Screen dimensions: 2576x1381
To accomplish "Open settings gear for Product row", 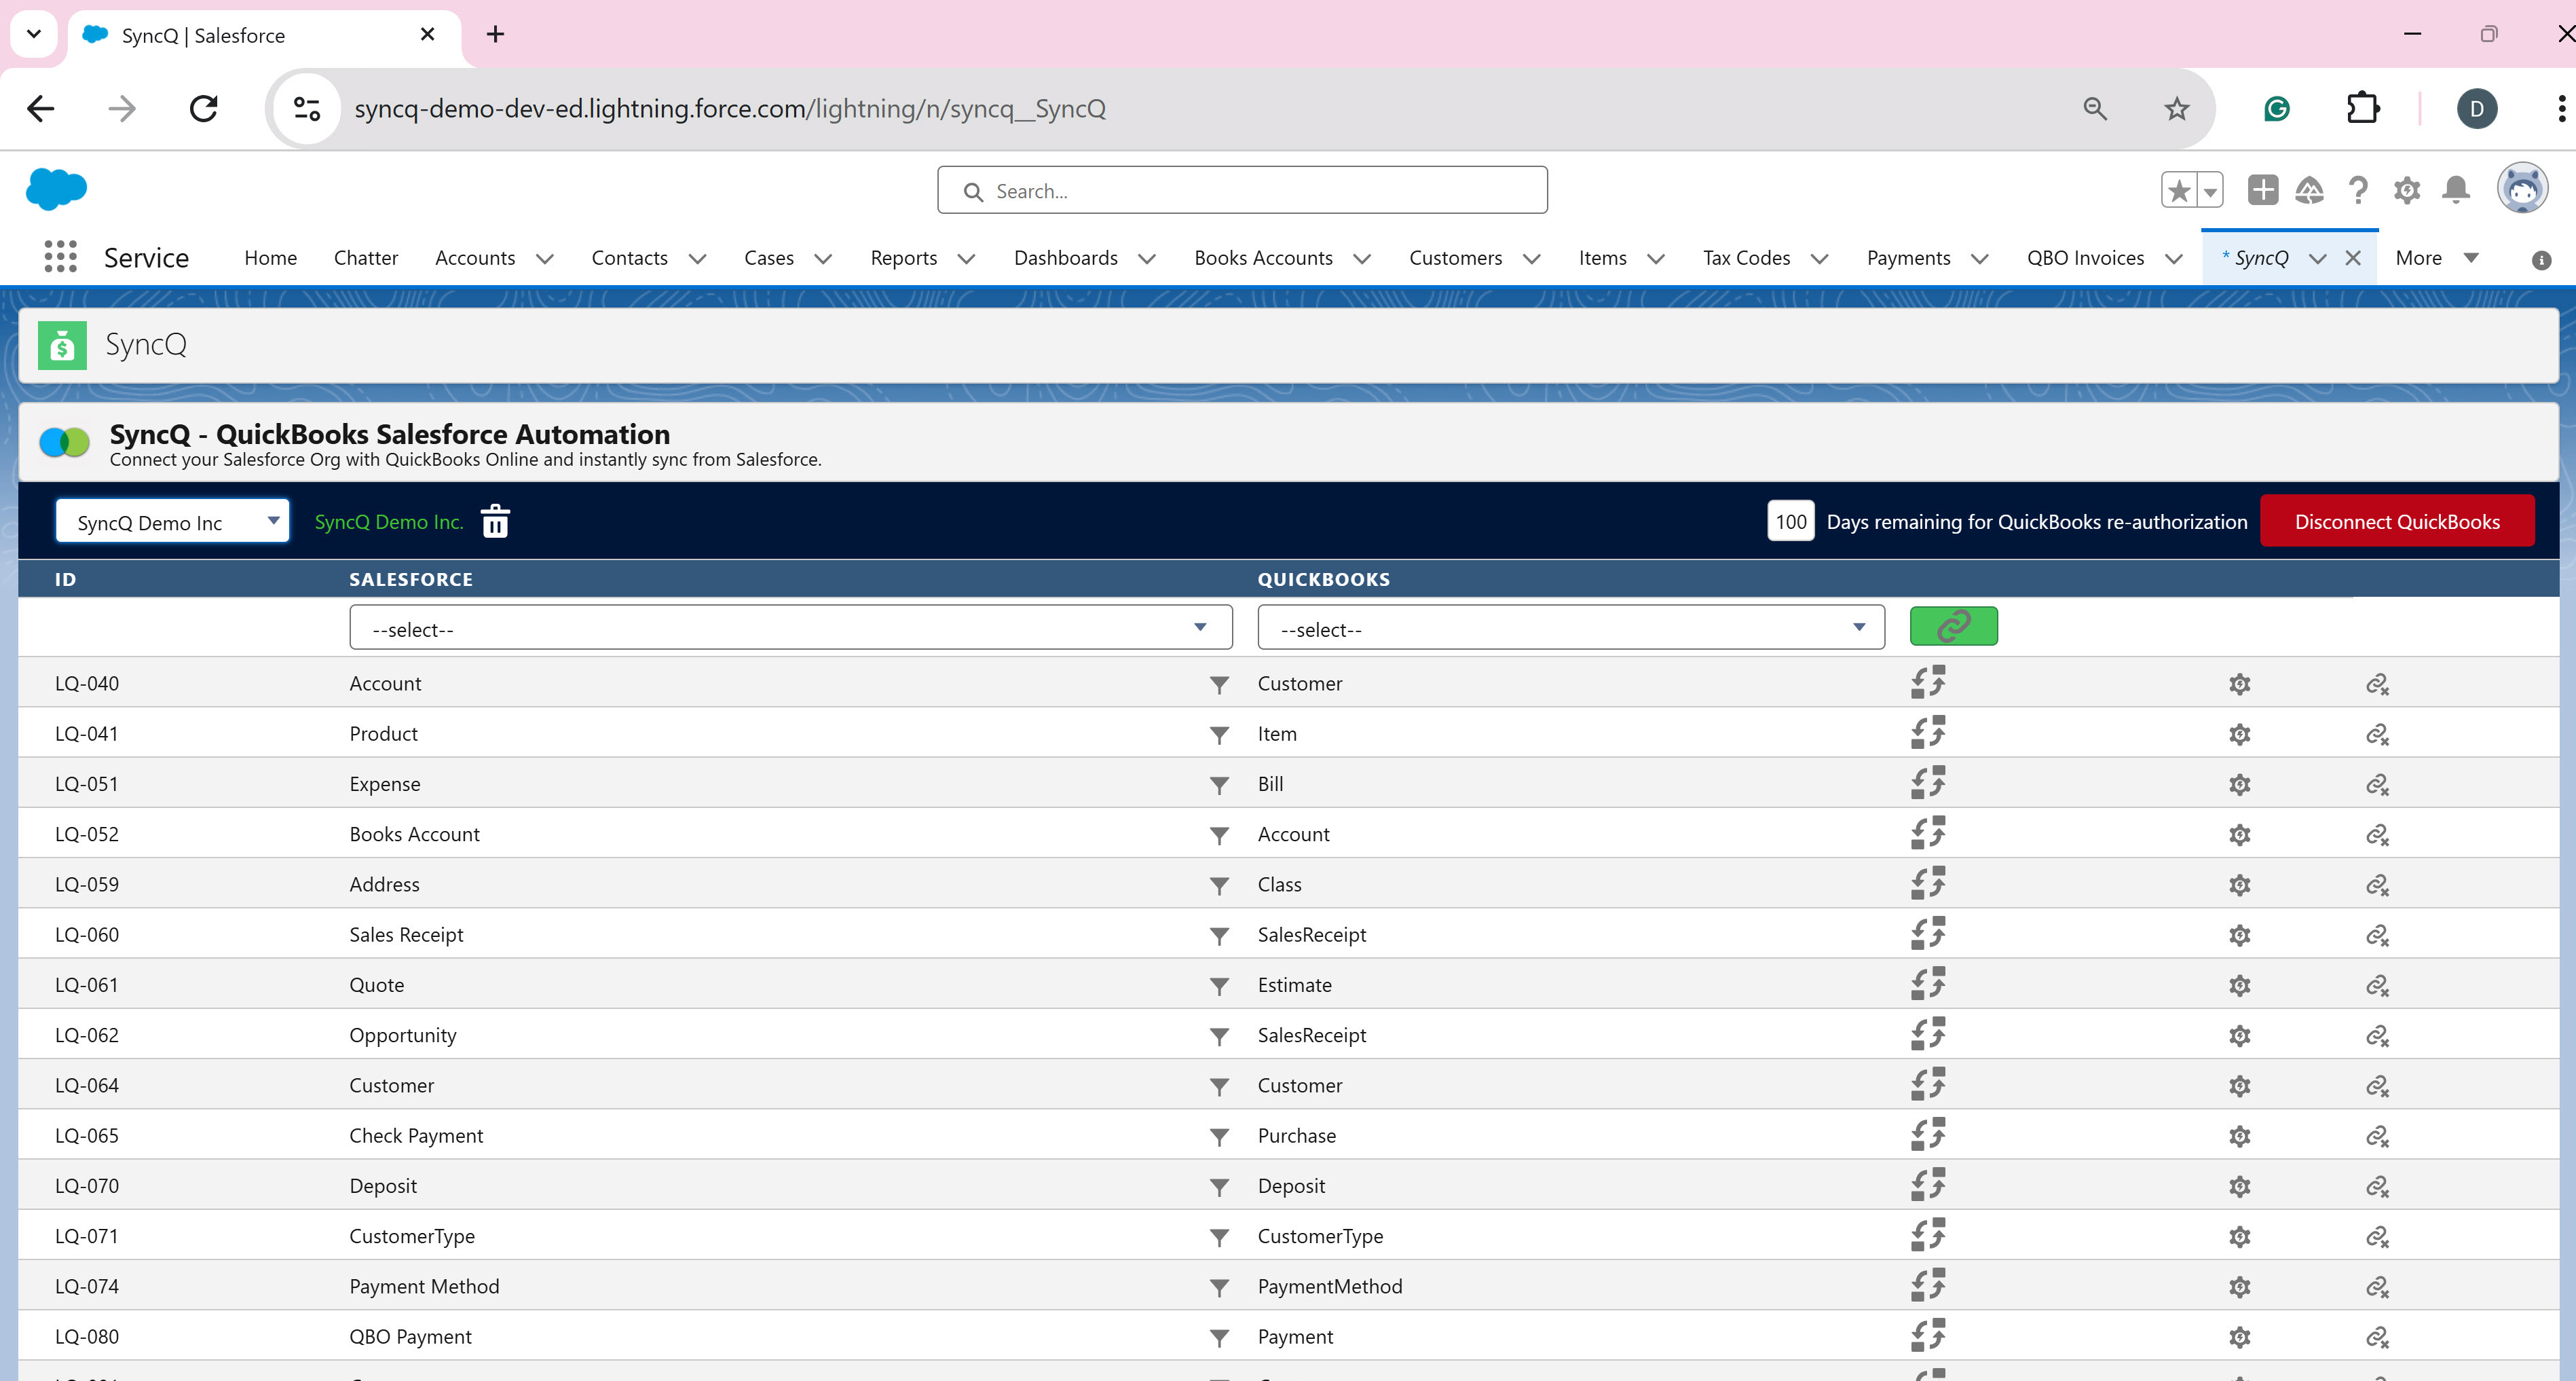I will click(x=2239, y=734).
